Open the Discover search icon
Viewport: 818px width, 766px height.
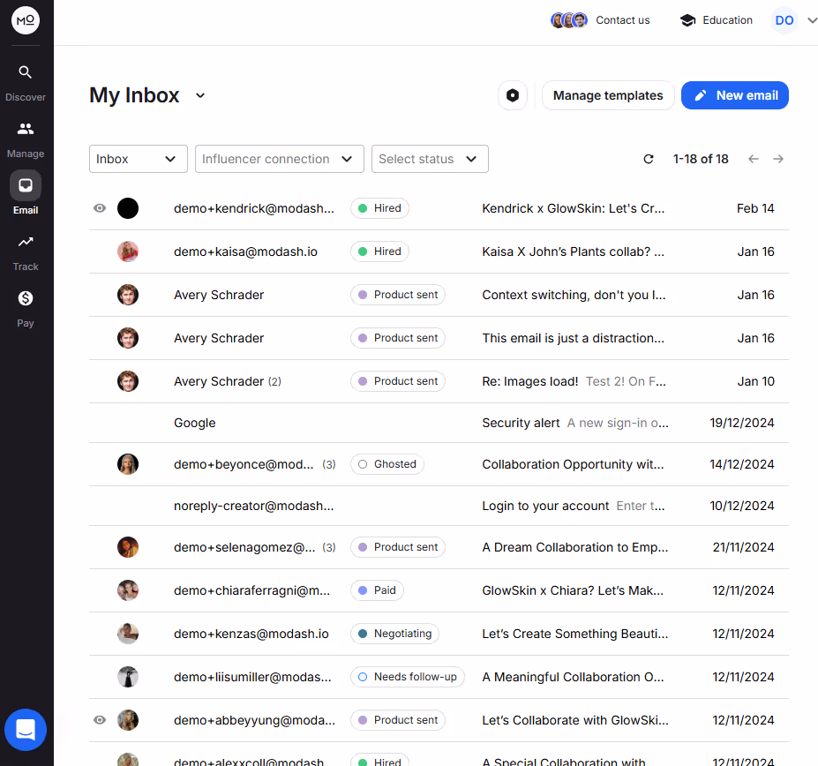26,72
